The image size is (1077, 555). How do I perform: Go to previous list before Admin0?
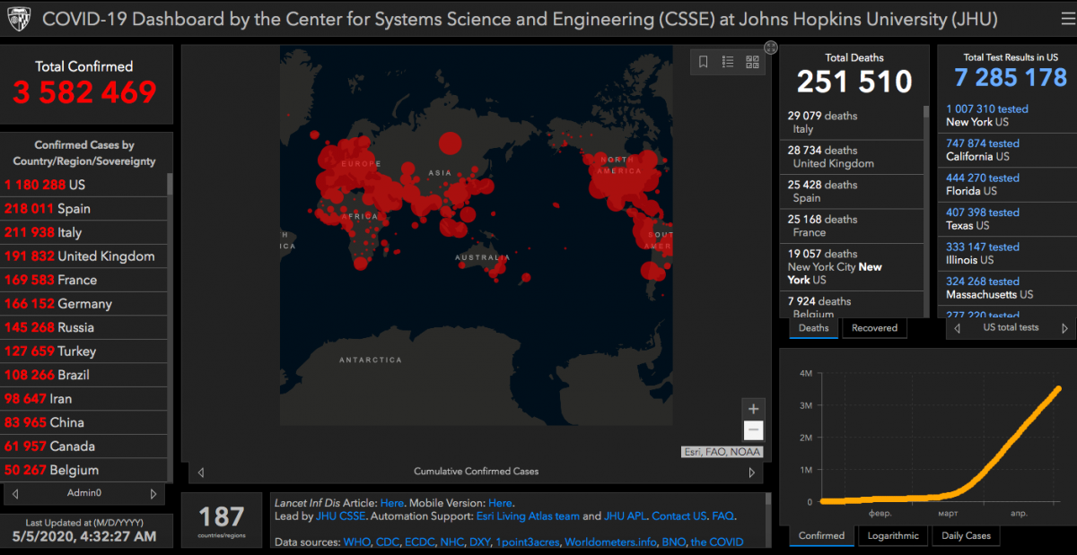point(15,493)
